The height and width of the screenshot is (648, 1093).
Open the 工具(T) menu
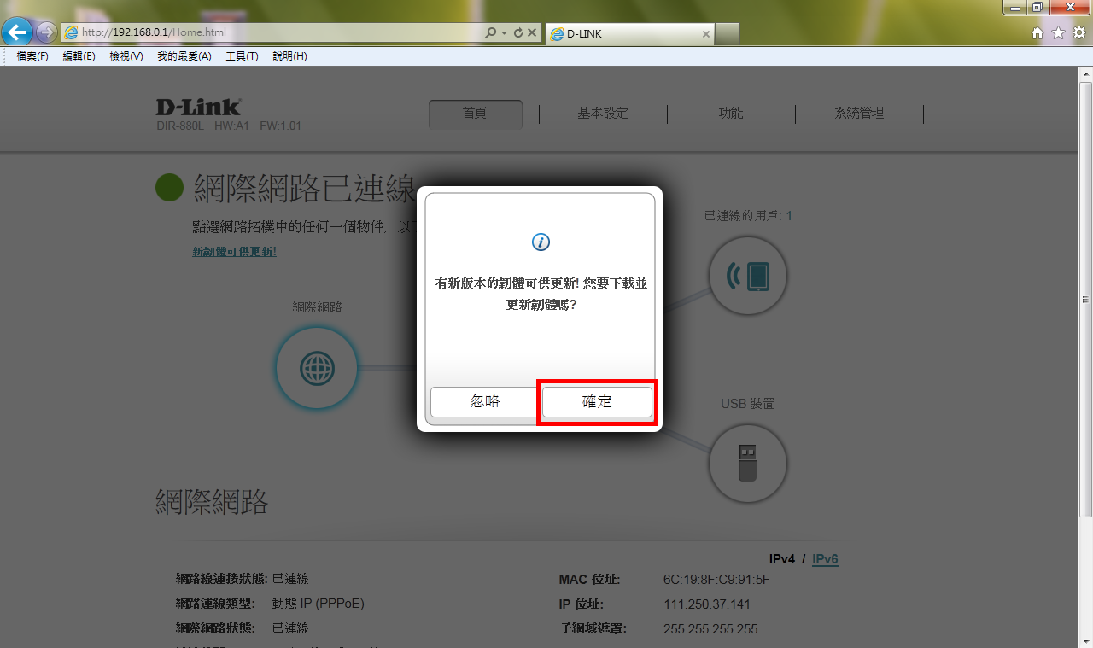(x=242, y=56)
